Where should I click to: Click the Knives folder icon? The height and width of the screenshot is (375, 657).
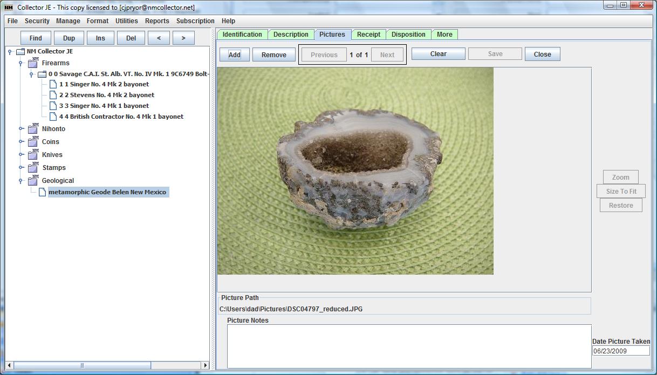[x=33, y=154]
